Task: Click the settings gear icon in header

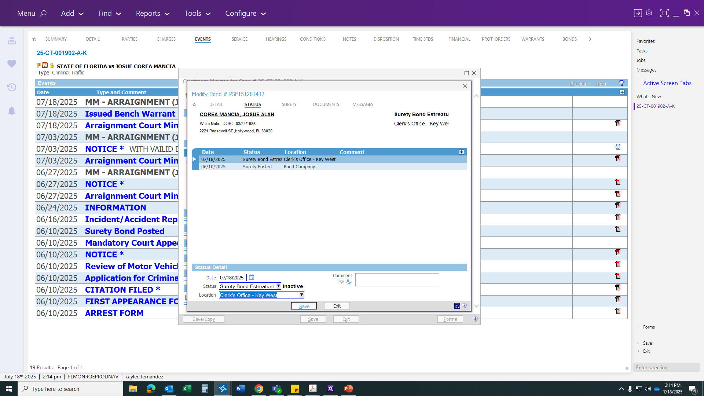Action: [x=649, y=13]
